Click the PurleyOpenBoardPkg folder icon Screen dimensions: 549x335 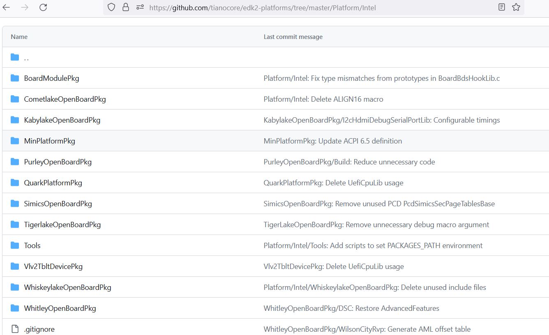click(x=15, y=162)
